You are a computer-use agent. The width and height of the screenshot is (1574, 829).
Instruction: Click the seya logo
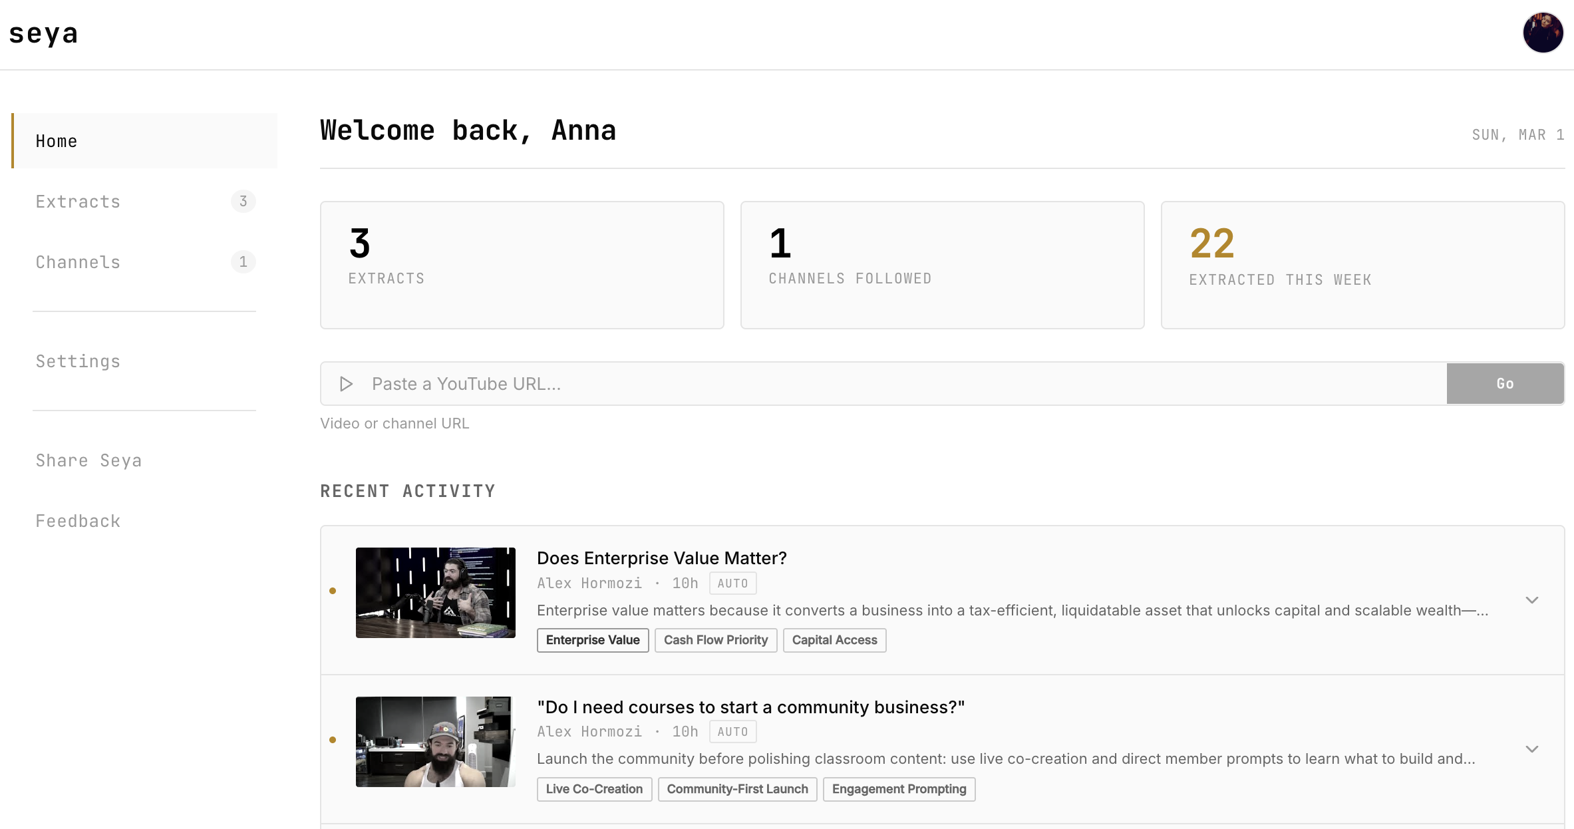pyautogui.click(x=44, y=33)
